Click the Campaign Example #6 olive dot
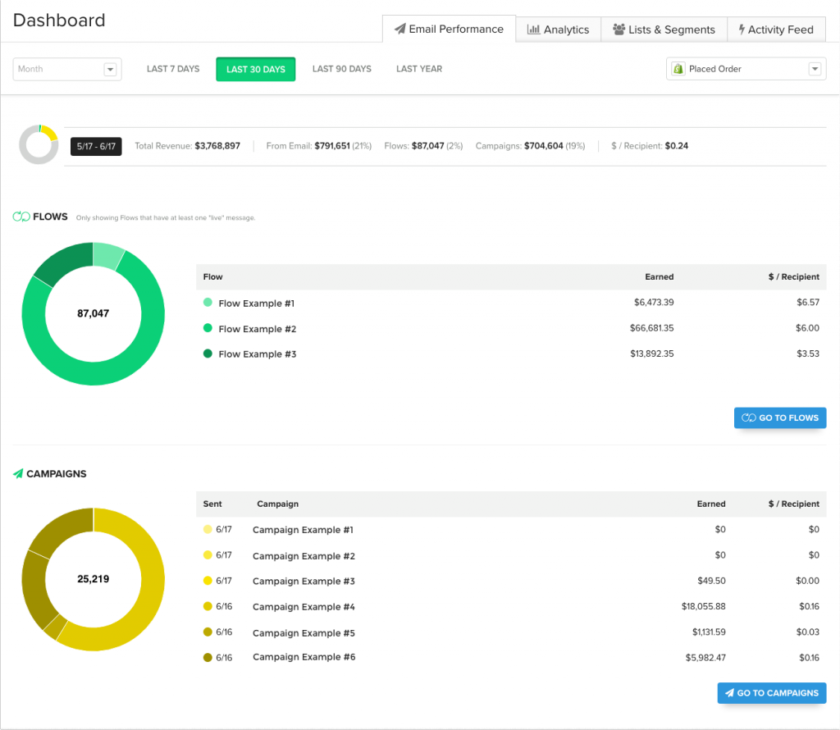The width and height of the screenshot is (840, 730). pyautogui.click(x=208, y=657)
